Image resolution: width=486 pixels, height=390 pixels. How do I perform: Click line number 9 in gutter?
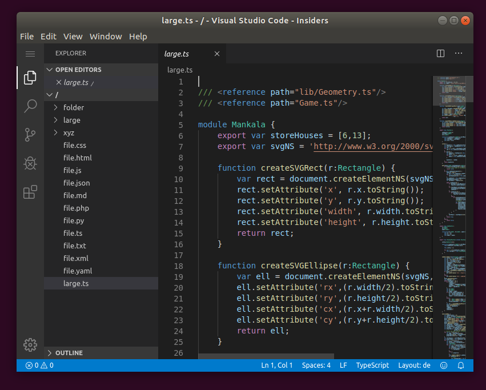pyautogui.click(x=180, y=168)
